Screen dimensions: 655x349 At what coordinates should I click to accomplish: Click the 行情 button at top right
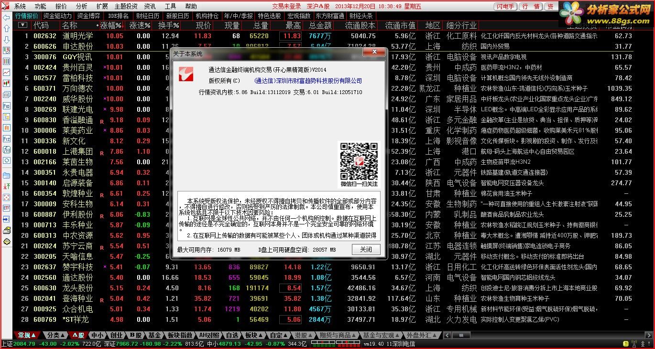(x=531, y=6)
